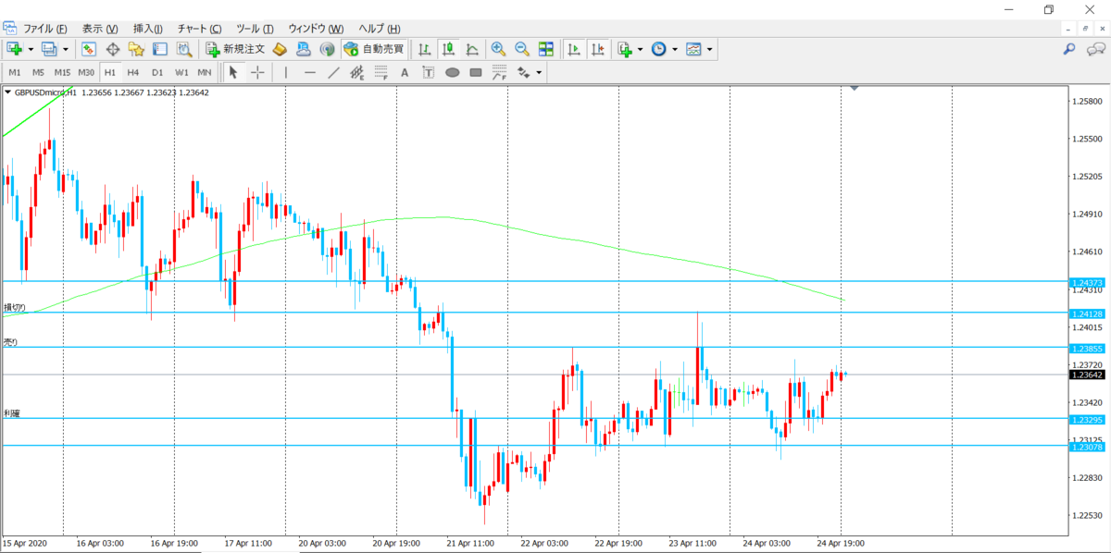
Task: Switch to the M15 timeframe
Action: (62, 72)
